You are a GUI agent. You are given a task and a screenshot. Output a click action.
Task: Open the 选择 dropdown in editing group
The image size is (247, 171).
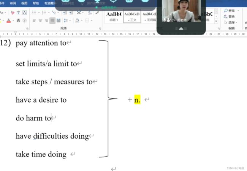tap(231, 22)
